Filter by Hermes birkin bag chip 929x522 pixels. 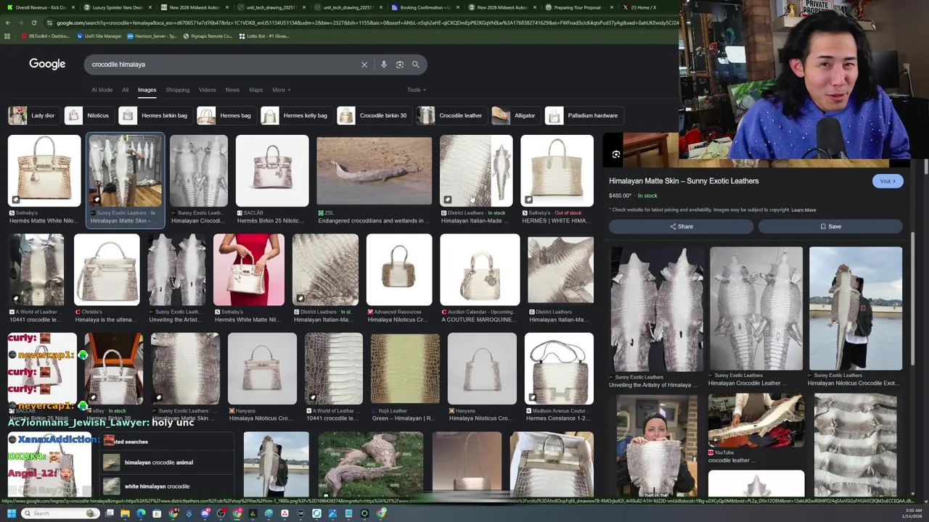(154, 115)
